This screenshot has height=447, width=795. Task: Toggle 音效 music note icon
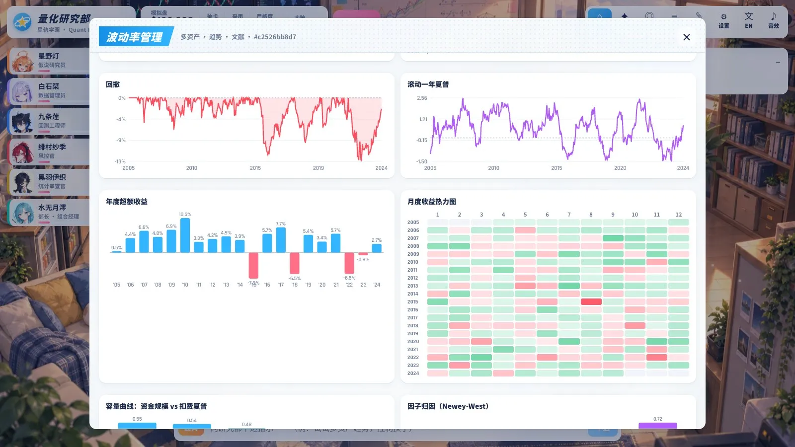click(x=773, y=21)
